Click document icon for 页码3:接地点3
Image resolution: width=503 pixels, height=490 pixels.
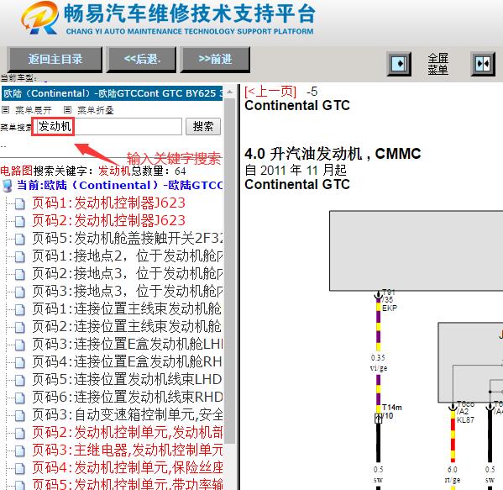(20, 292)
